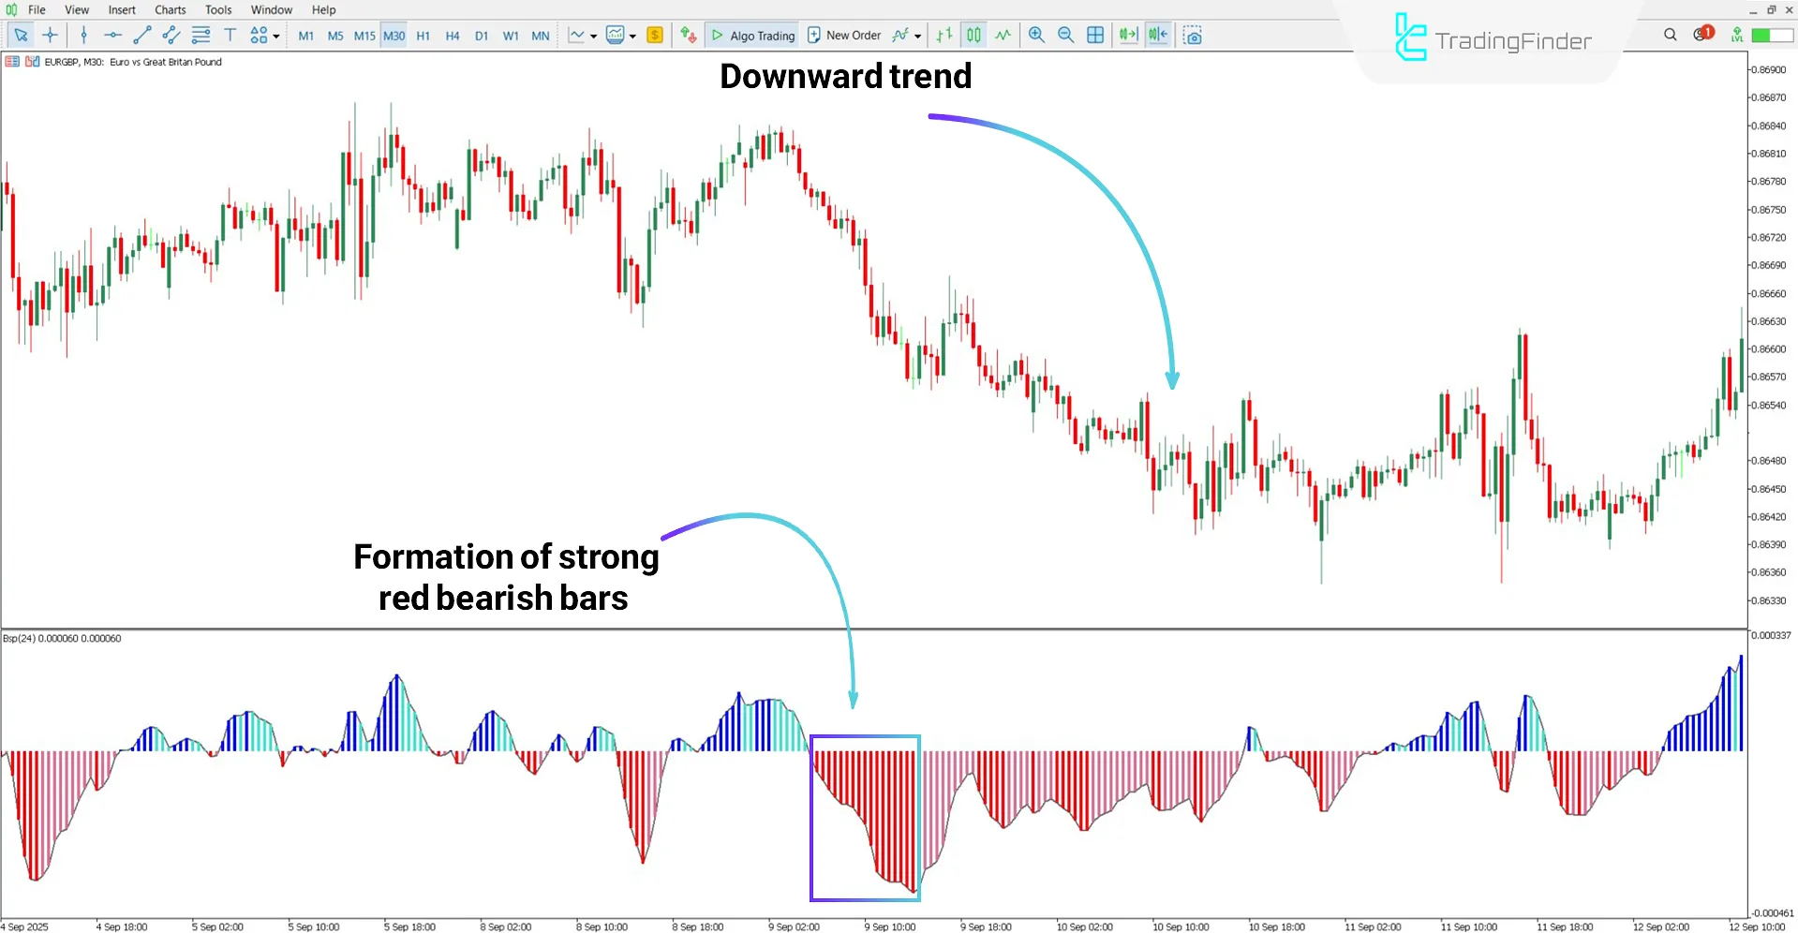Open the Charts menu

click(170, 9)
